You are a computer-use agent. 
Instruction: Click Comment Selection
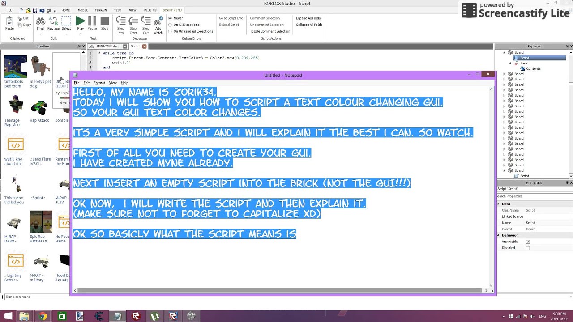click(x=265, y=18)
